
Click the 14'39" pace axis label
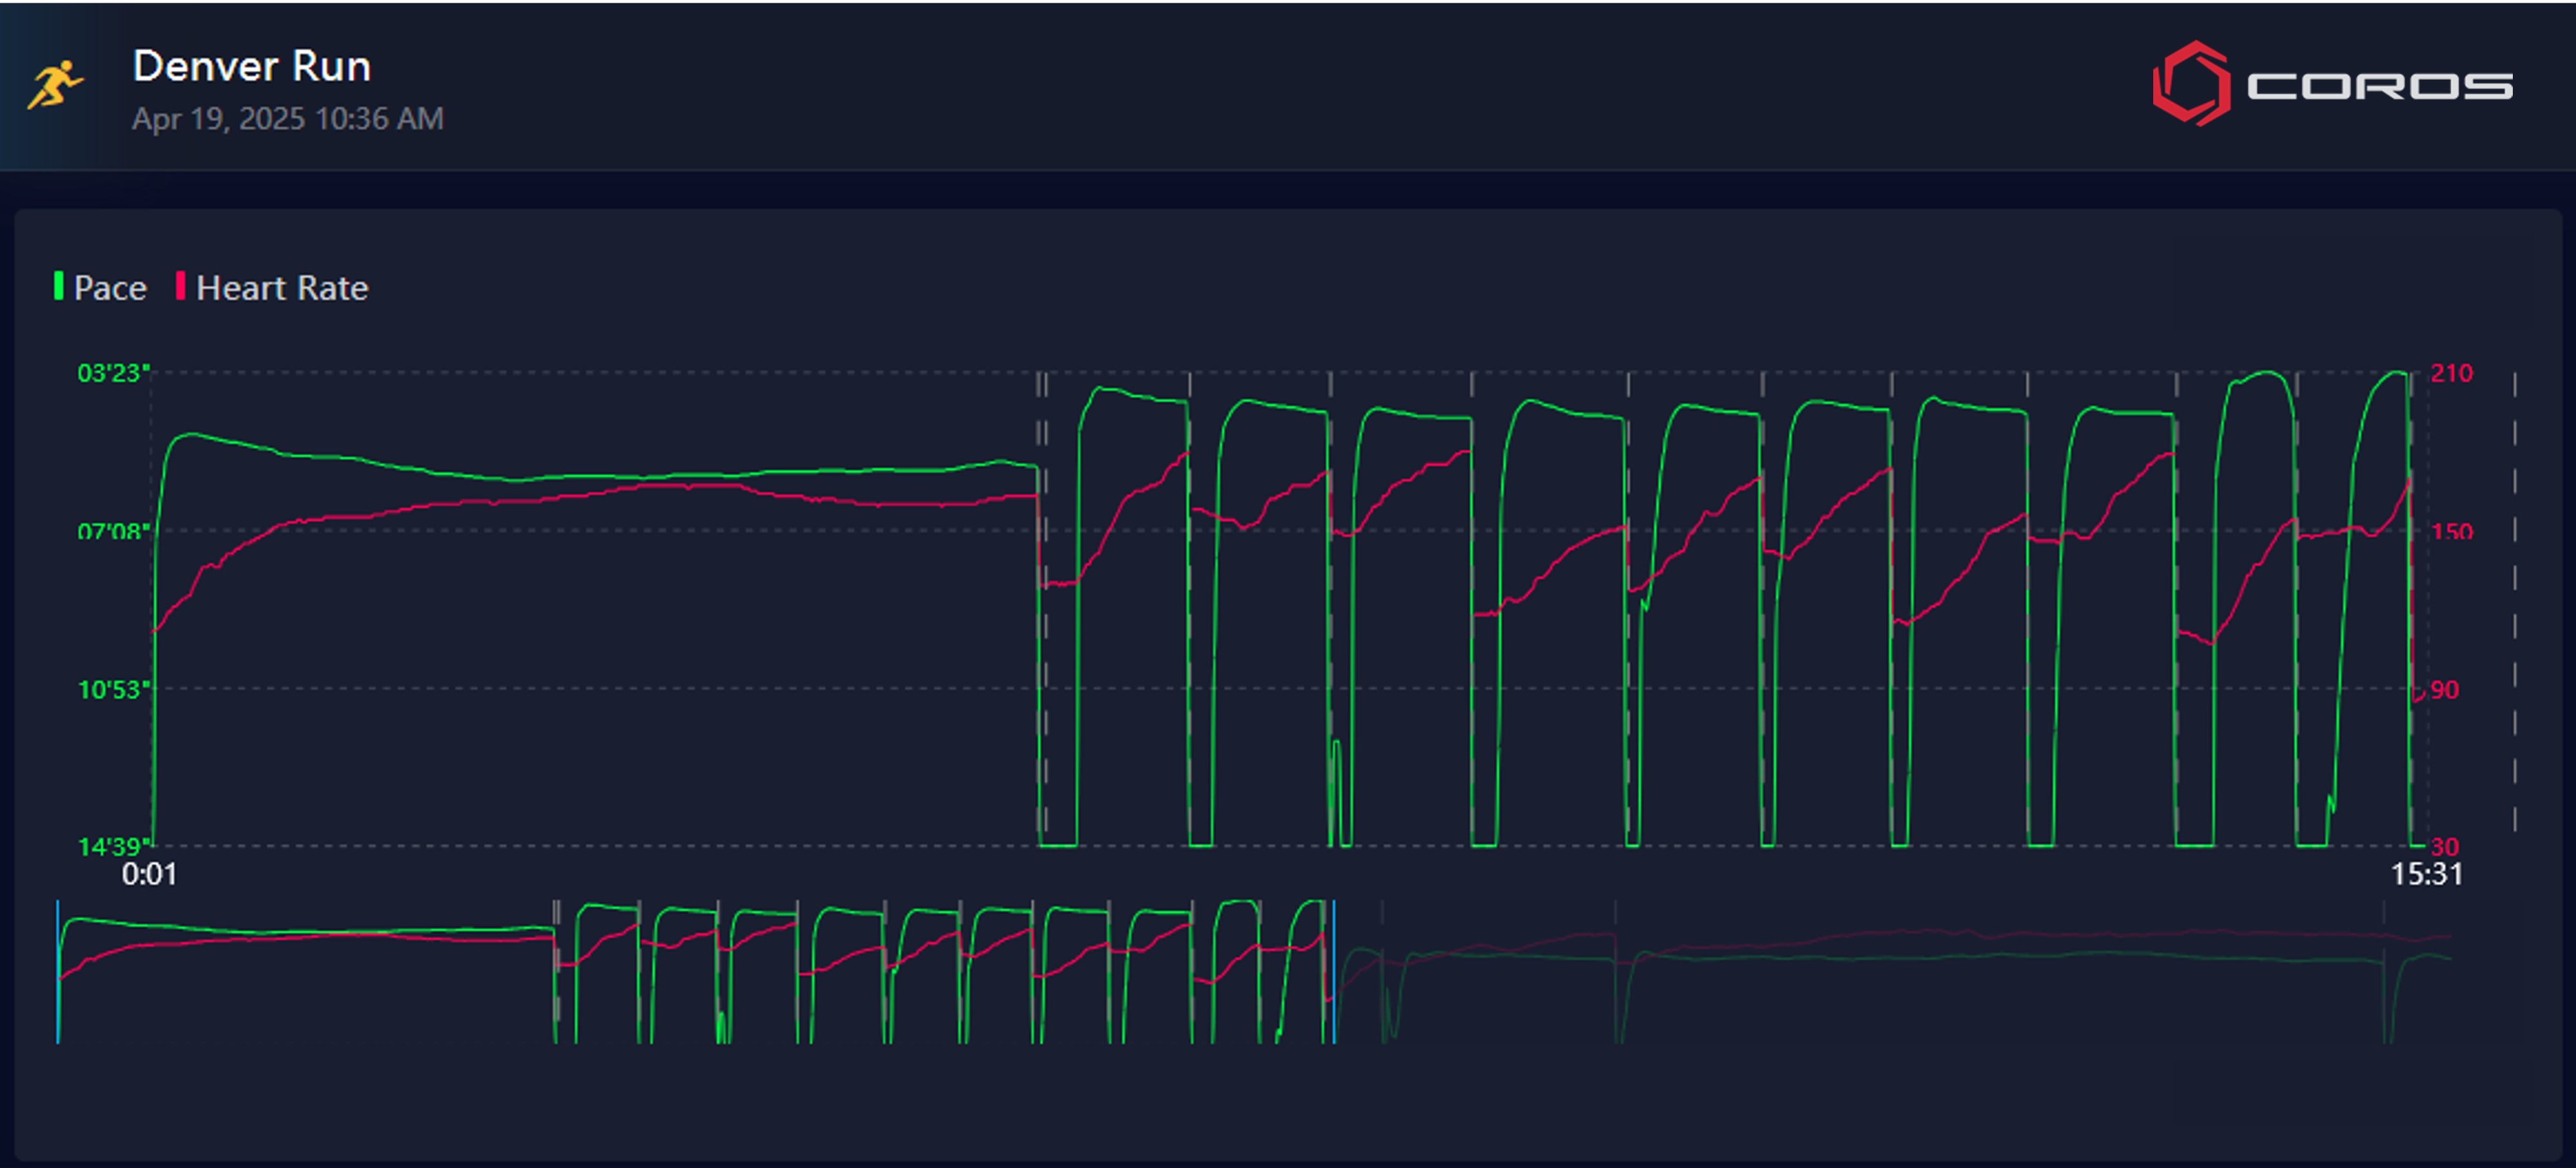(x=113, y=847)
